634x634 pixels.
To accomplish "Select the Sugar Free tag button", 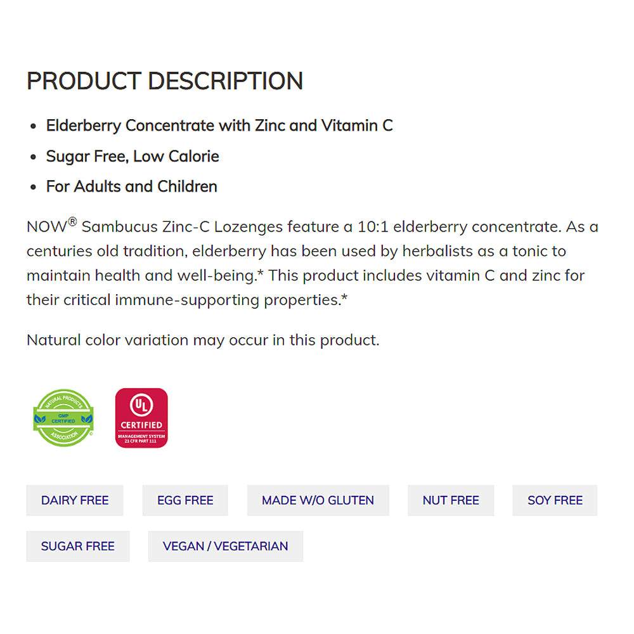I will pos(78,546).
